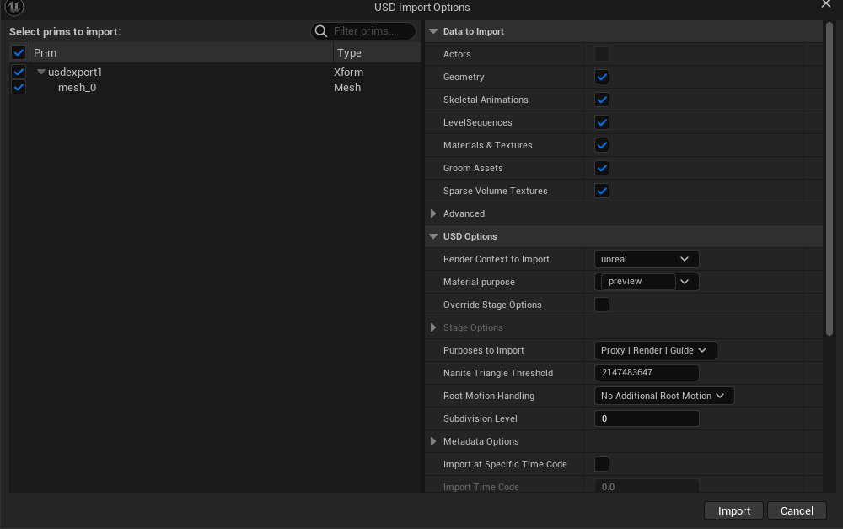Click the Import Time Code field
Image resolution: width=843 pixels, height=529 pixels.
[x=647, y=486]
